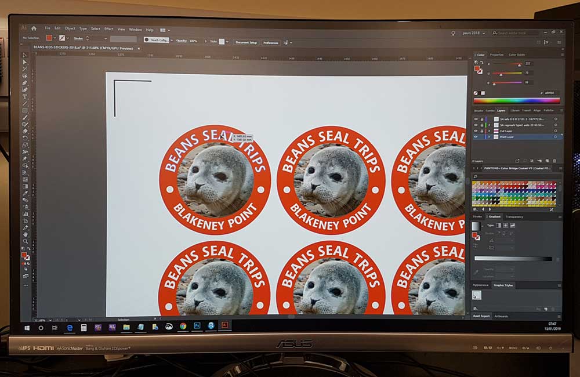Choose Freeform gradient type

coord(513,225)
